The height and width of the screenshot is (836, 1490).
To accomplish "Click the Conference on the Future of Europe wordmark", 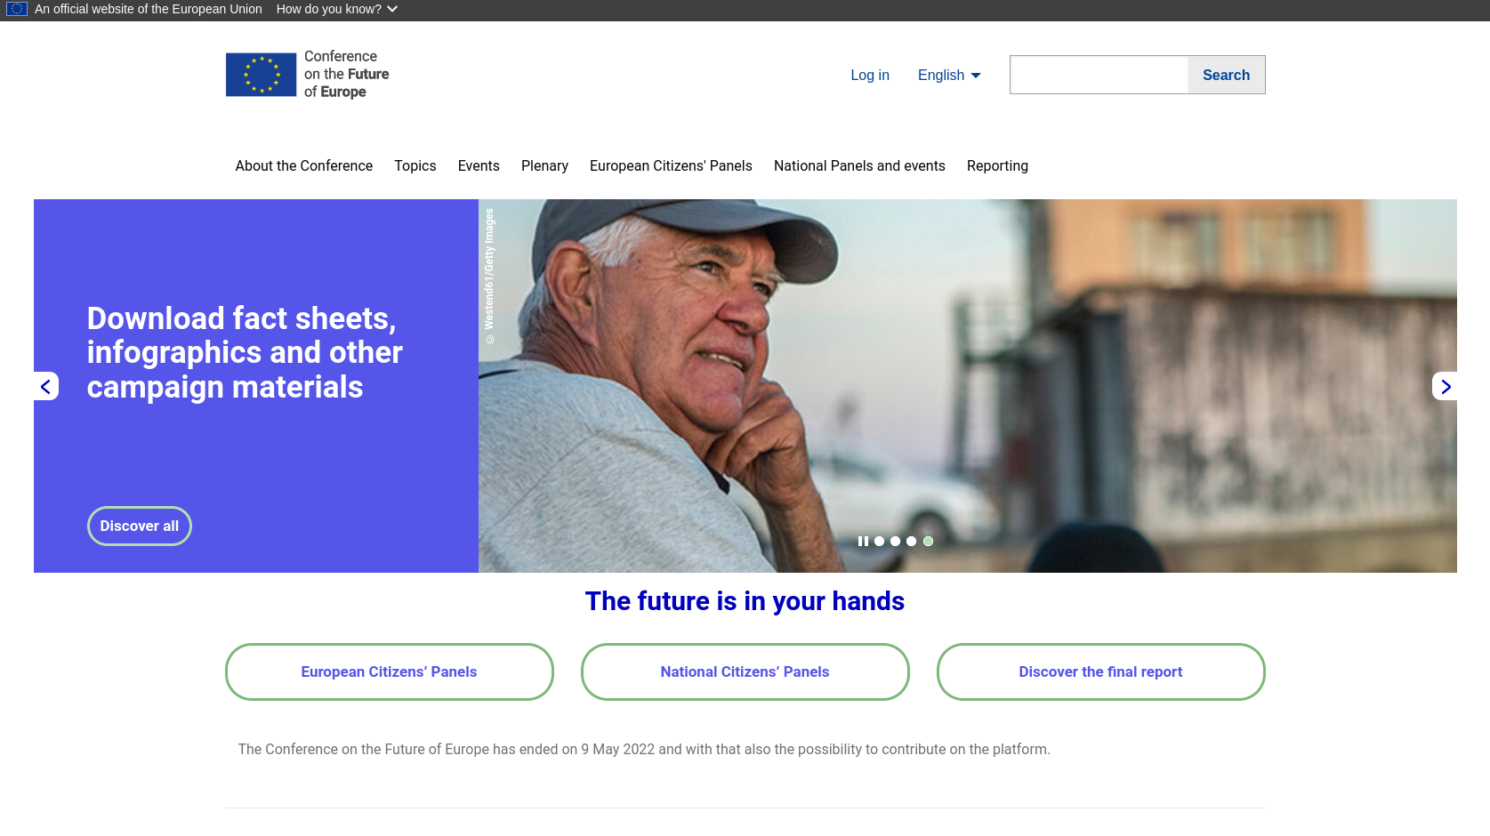I will pyautogui.click(x=345, y=74).
